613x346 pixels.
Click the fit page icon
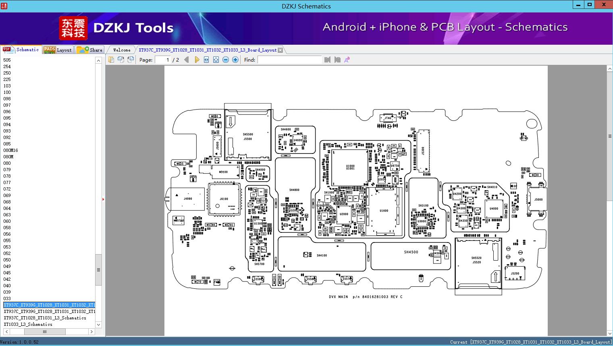(216, 60)
